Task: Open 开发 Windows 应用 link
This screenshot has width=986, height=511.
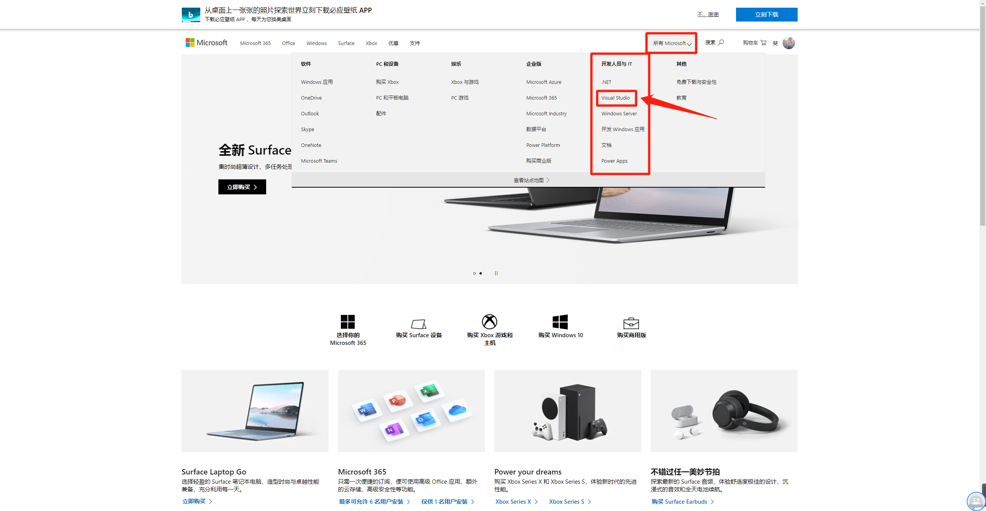Action: [x=623, y=129]
